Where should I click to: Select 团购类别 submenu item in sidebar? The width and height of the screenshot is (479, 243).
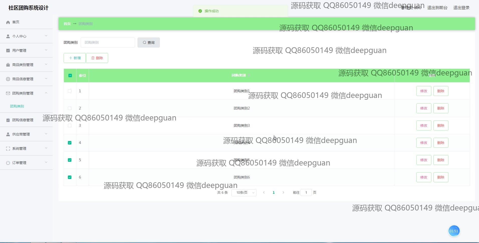point(17,106)
